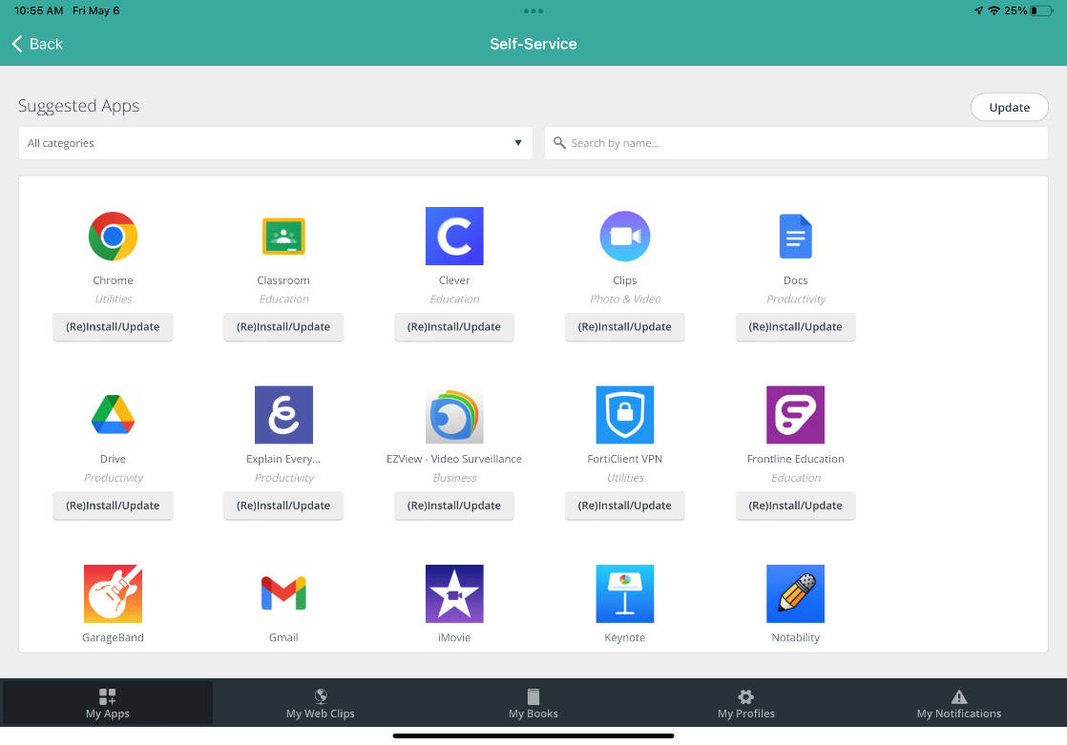
Task: Select the Google Drive icon
Action: [113, 414]
